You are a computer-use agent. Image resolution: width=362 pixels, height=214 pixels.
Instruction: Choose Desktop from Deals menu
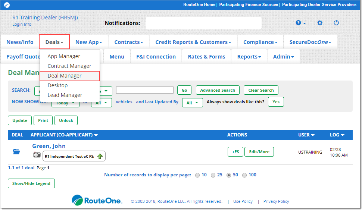(x=57, y=85)
